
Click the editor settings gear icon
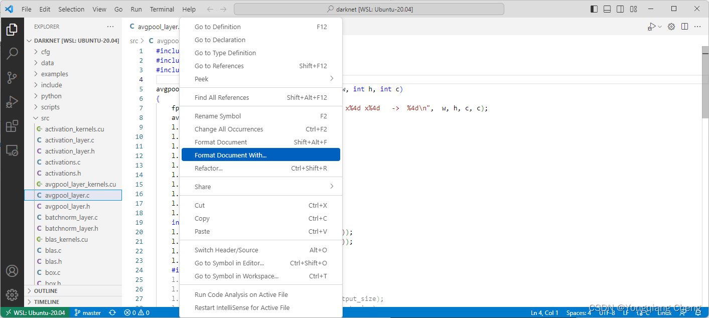coord(671,27)
